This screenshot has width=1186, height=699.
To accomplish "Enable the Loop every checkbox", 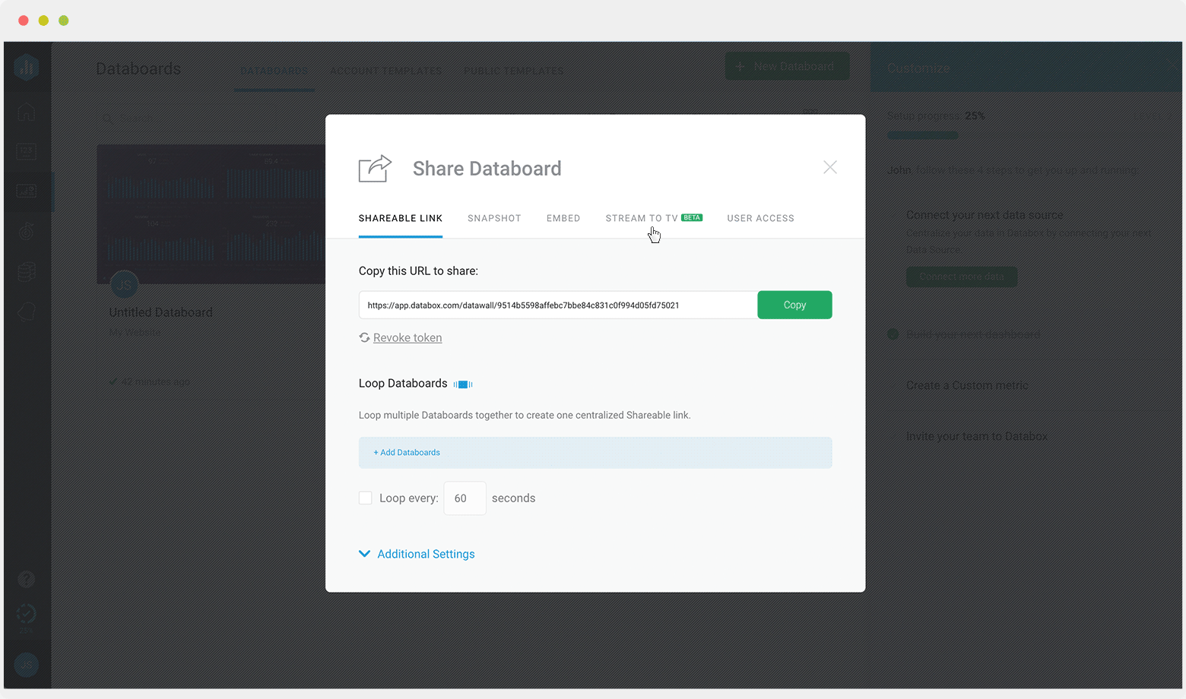I will point(365,498).
